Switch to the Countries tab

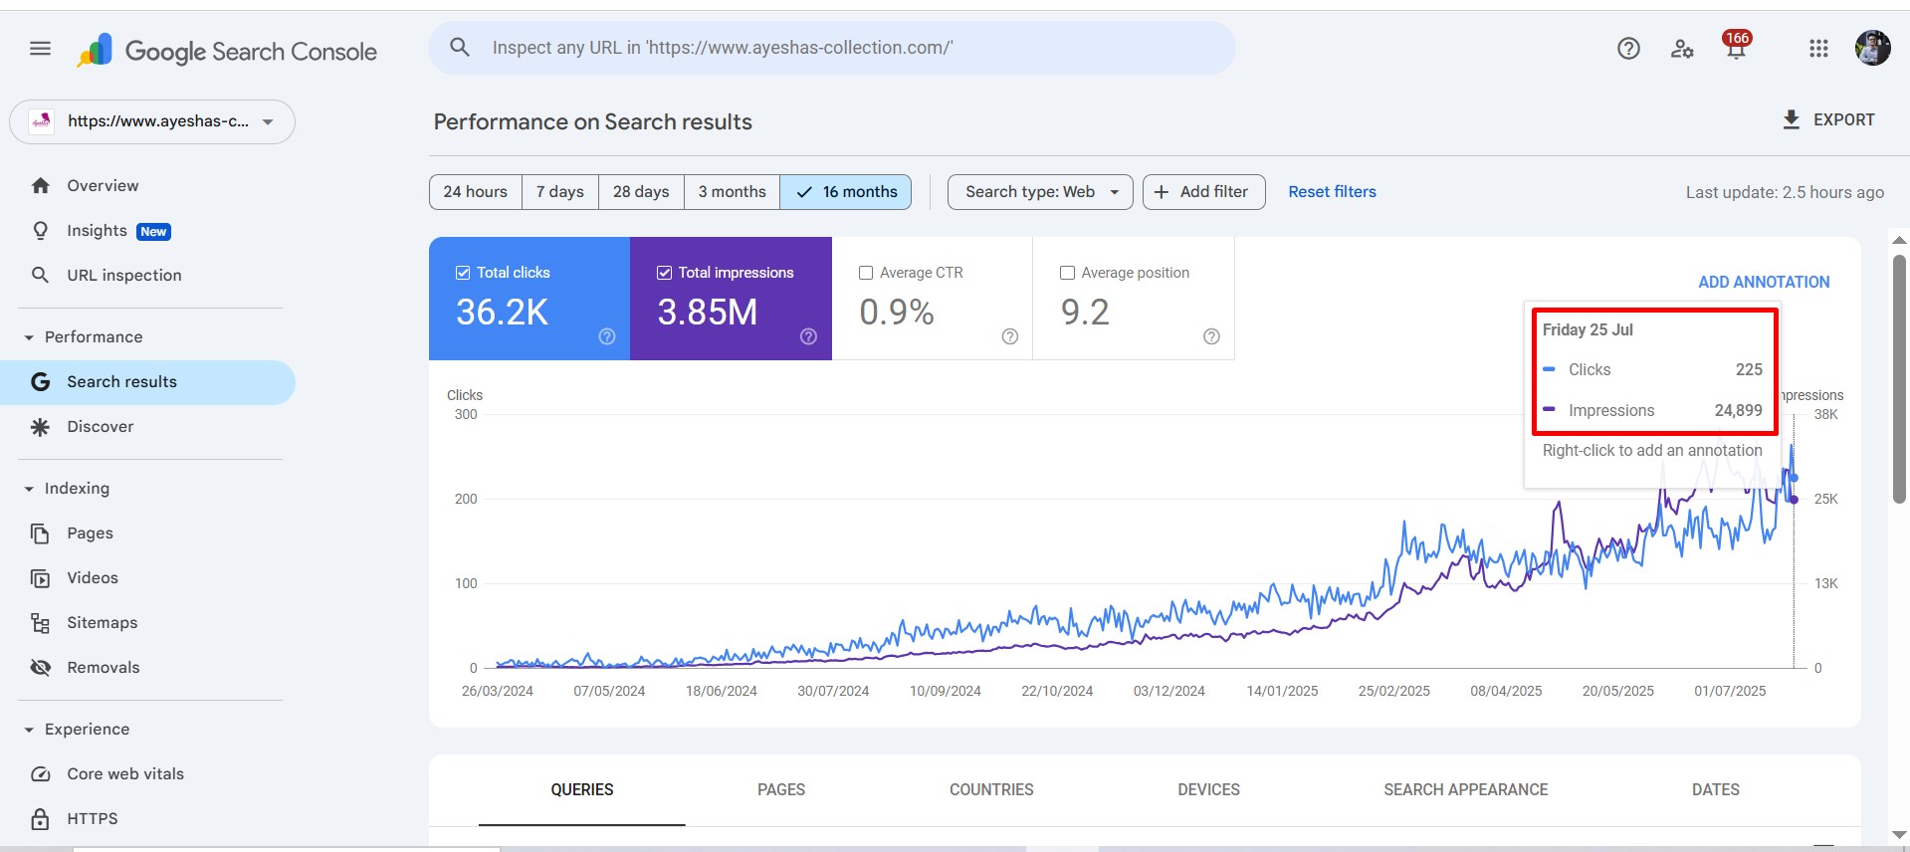click(x=991, y=790)
